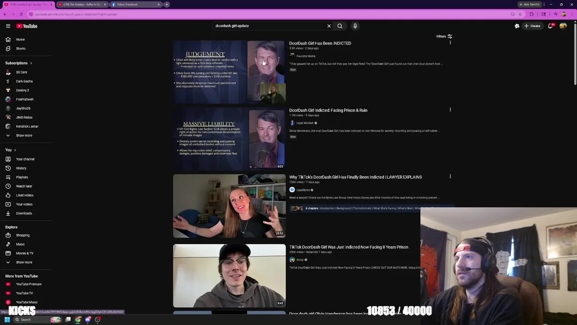Screen dimensions: 577x325
Task: Open the search Filters panel
Action: pos(444,37)
